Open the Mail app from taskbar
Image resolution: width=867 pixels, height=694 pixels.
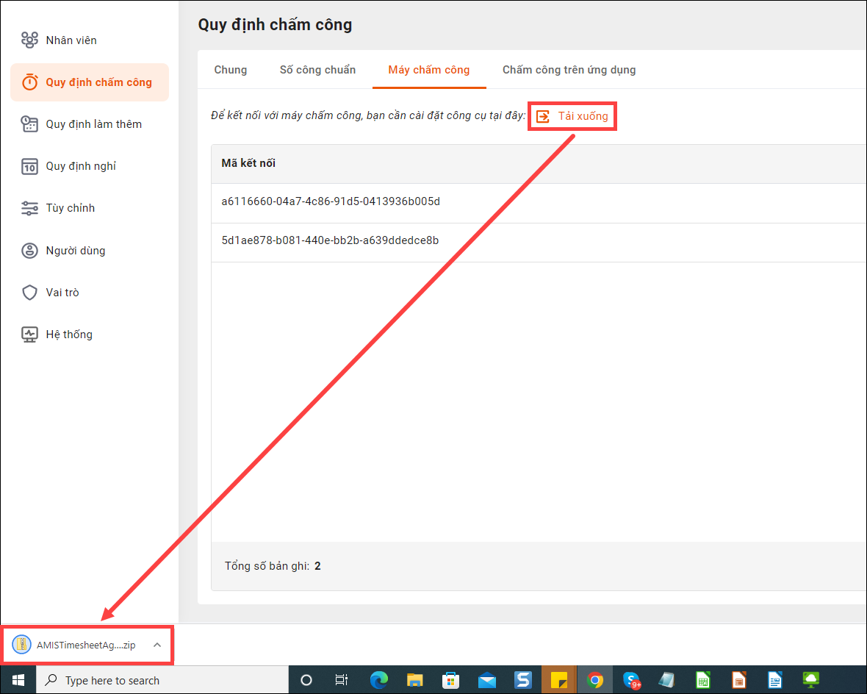click(x=487, y=680)
